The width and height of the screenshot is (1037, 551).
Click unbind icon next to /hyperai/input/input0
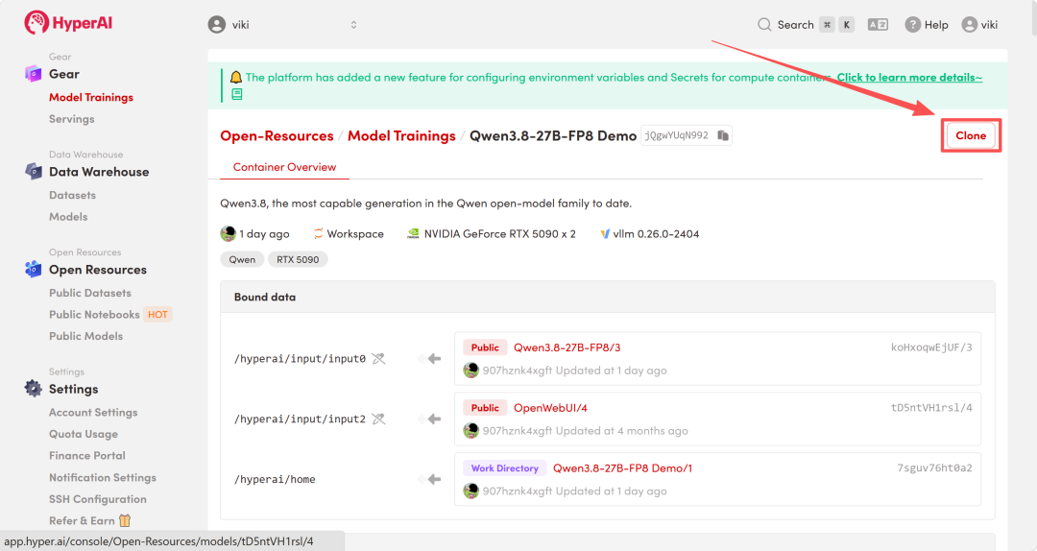[x=378, y=358]
